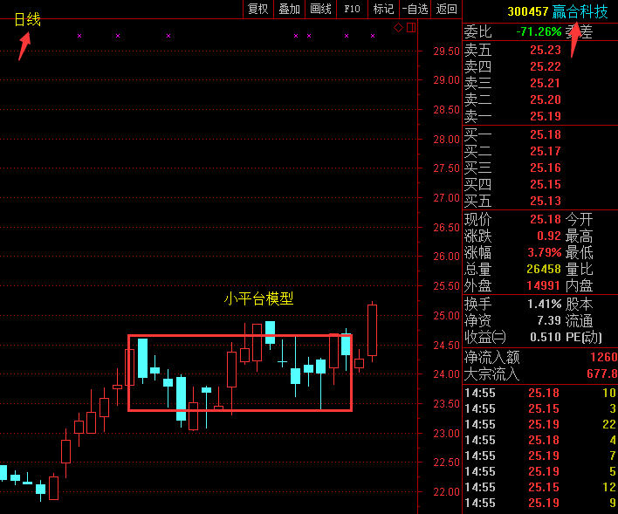Click the 最高 label

pos(579,236)
